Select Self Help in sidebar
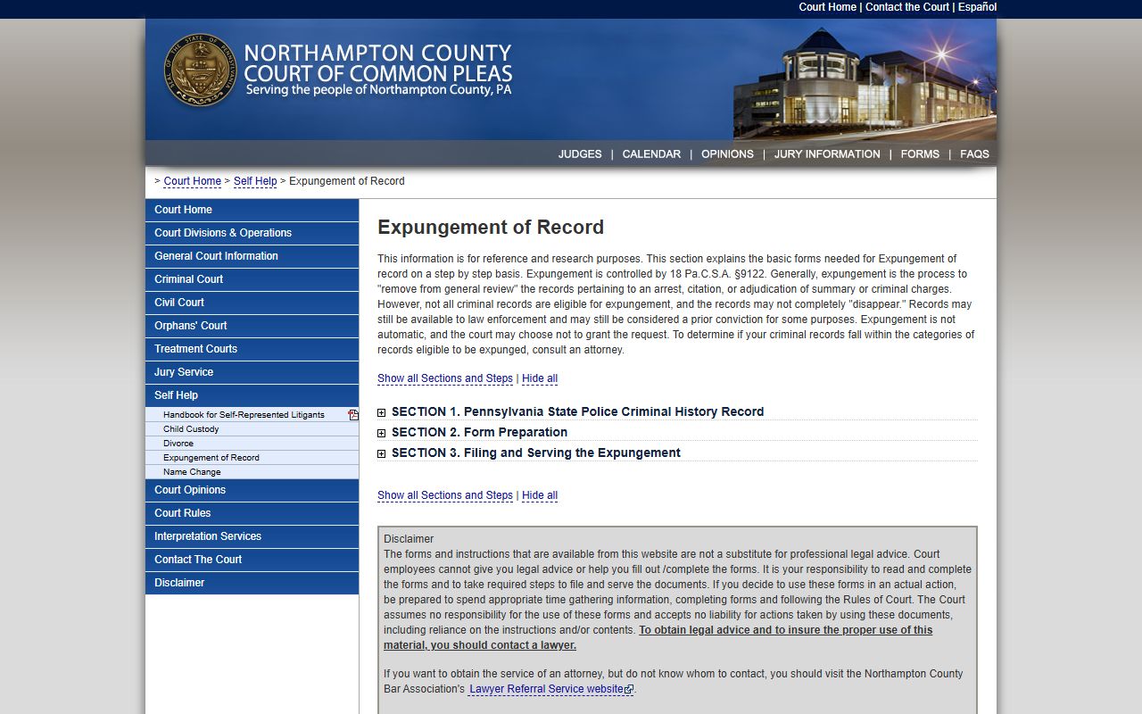This screenshot has width=1142, height=714. coord(252,395)
